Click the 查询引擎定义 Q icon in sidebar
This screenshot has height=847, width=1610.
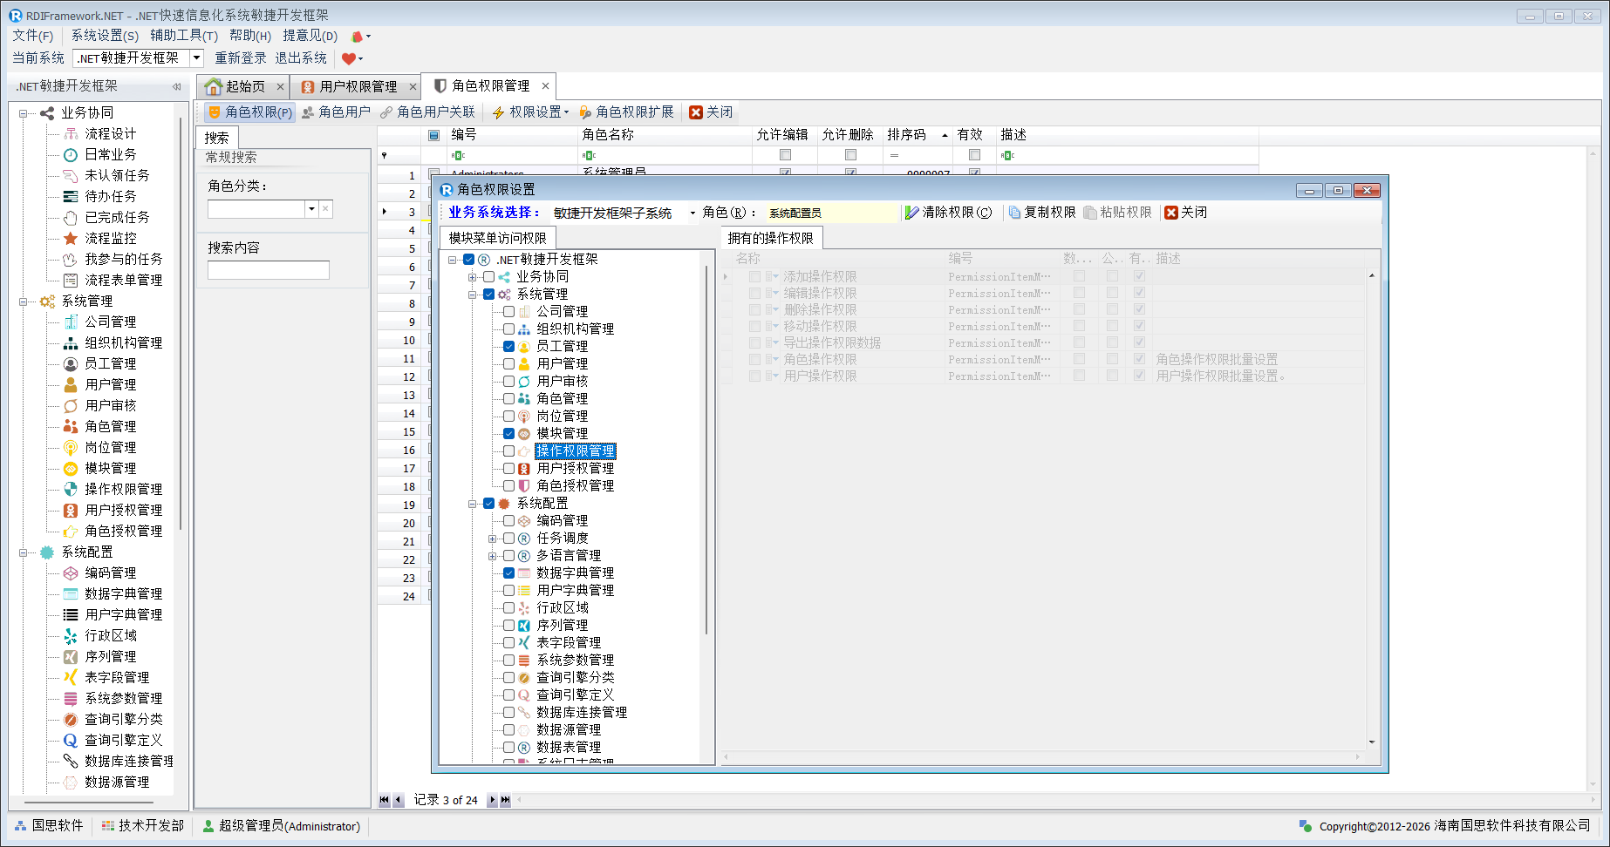[x=71, y=740]
